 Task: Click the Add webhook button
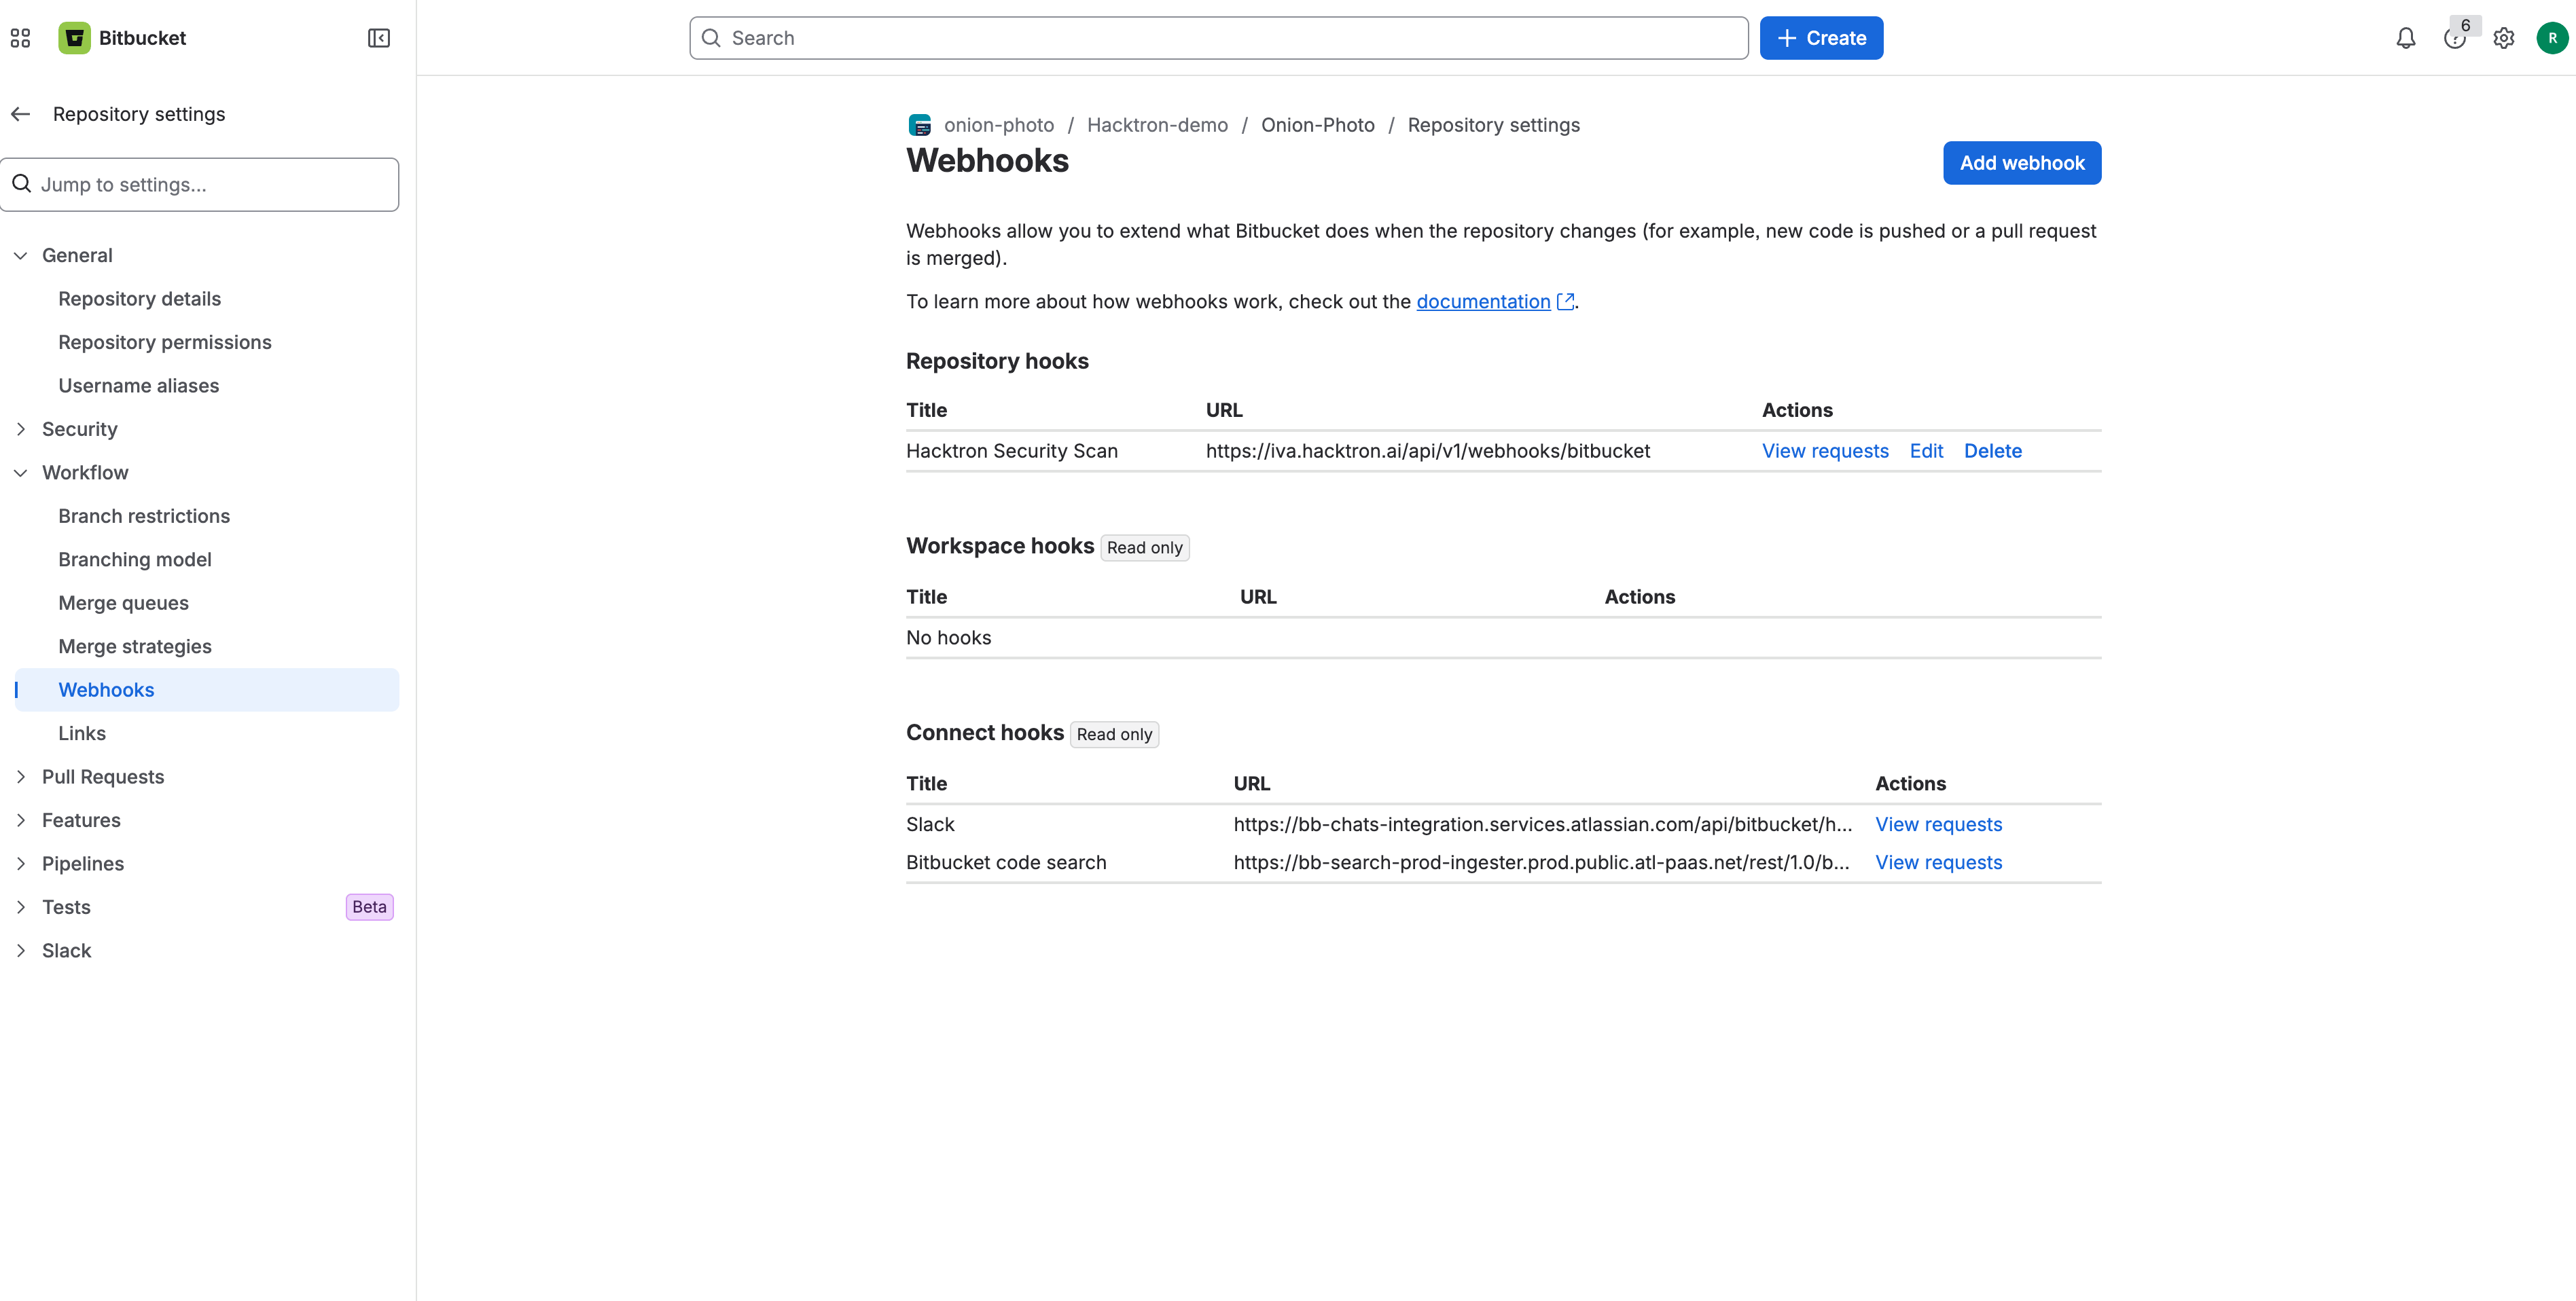point(2022,163)
